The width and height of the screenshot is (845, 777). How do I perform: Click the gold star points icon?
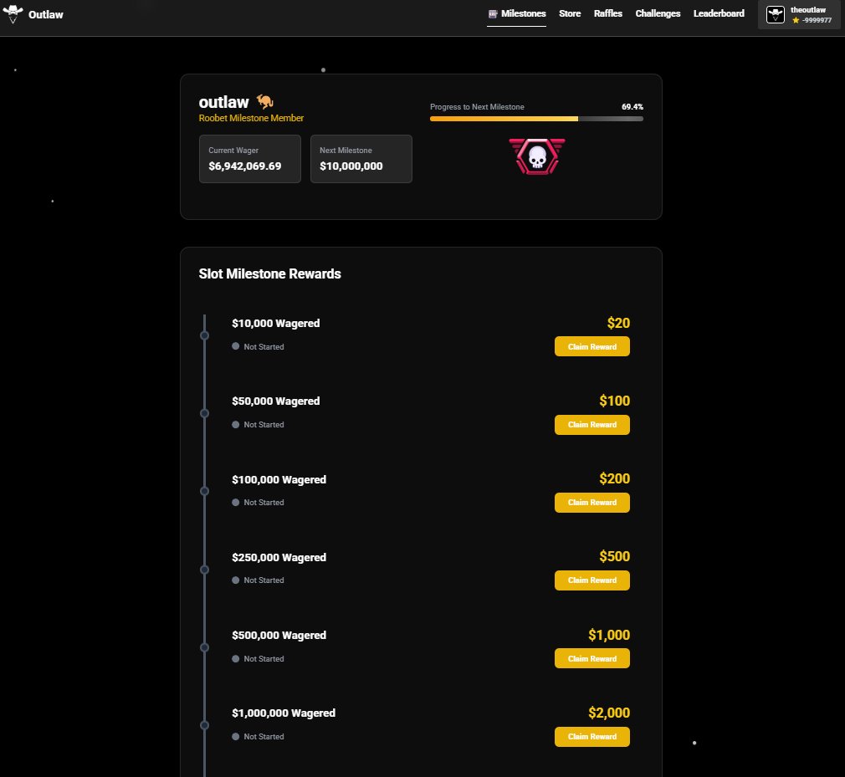(x=796, y=20)
